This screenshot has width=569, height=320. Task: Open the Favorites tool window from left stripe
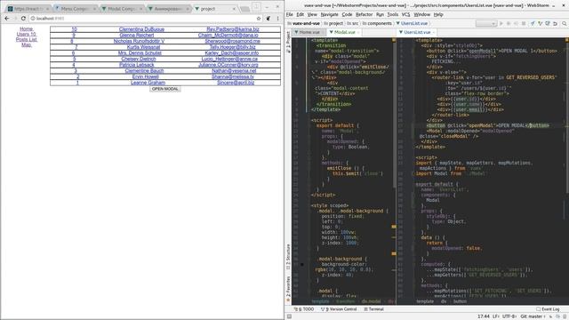pos(289,289)
